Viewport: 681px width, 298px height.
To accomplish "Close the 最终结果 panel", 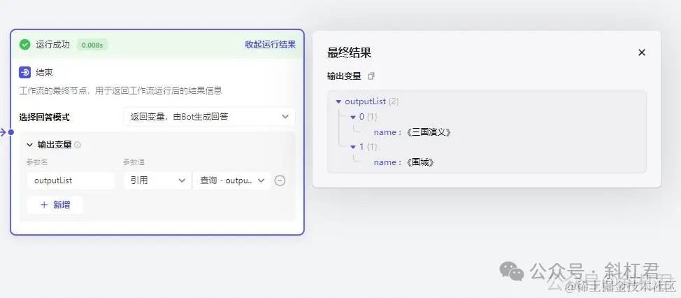I will click(x=641, y=52).
